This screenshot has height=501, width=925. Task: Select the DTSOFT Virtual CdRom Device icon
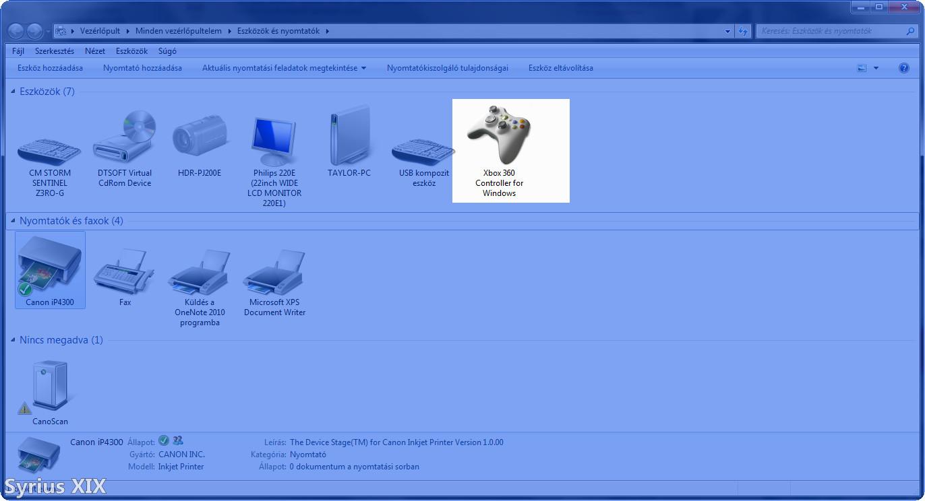[x=125, y=149]
